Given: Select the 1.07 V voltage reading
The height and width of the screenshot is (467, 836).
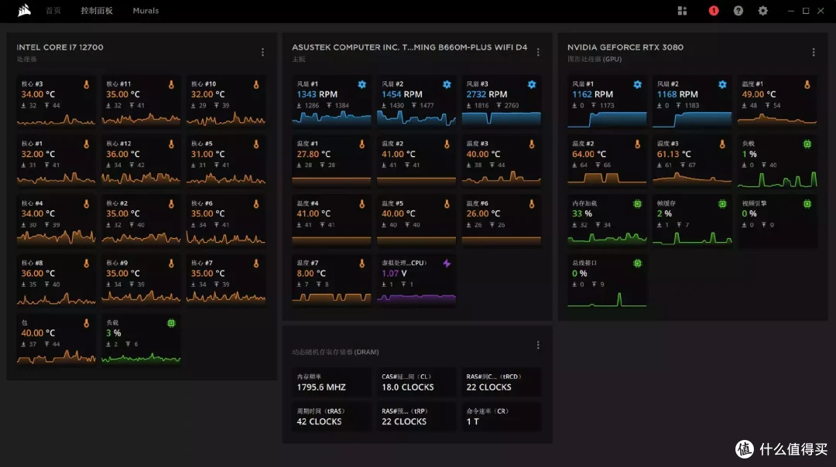Looking at the screenshot, I should [394, 273].
